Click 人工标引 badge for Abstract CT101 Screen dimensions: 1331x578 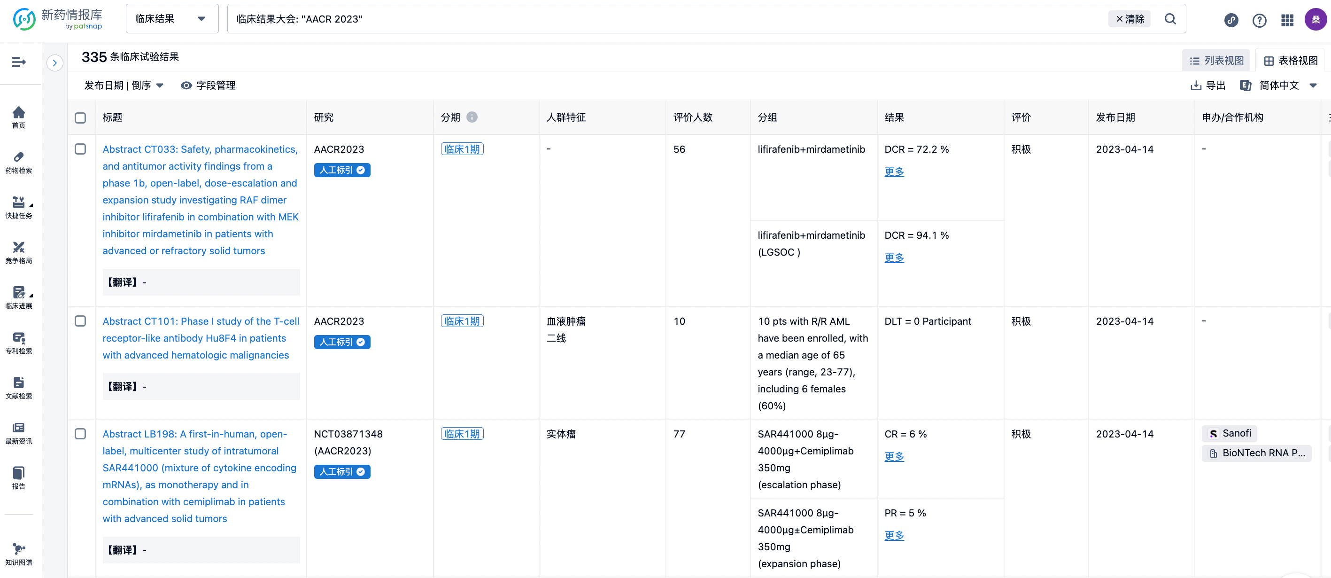click(x=342, y=342)
